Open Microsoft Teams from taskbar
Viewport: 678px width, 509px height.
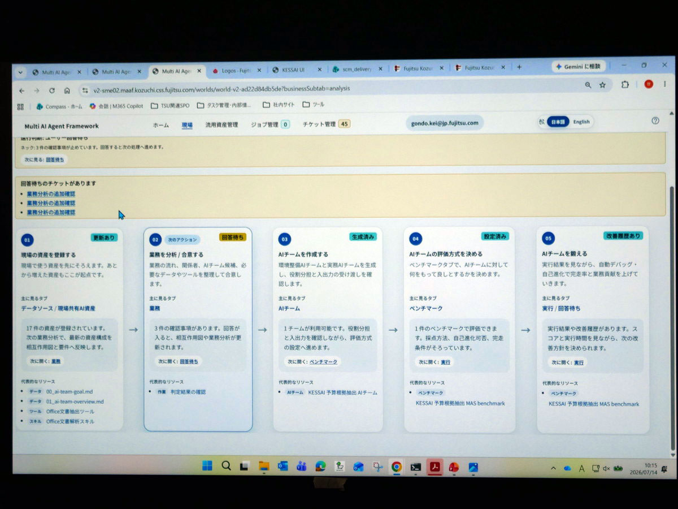coord(301,467)
